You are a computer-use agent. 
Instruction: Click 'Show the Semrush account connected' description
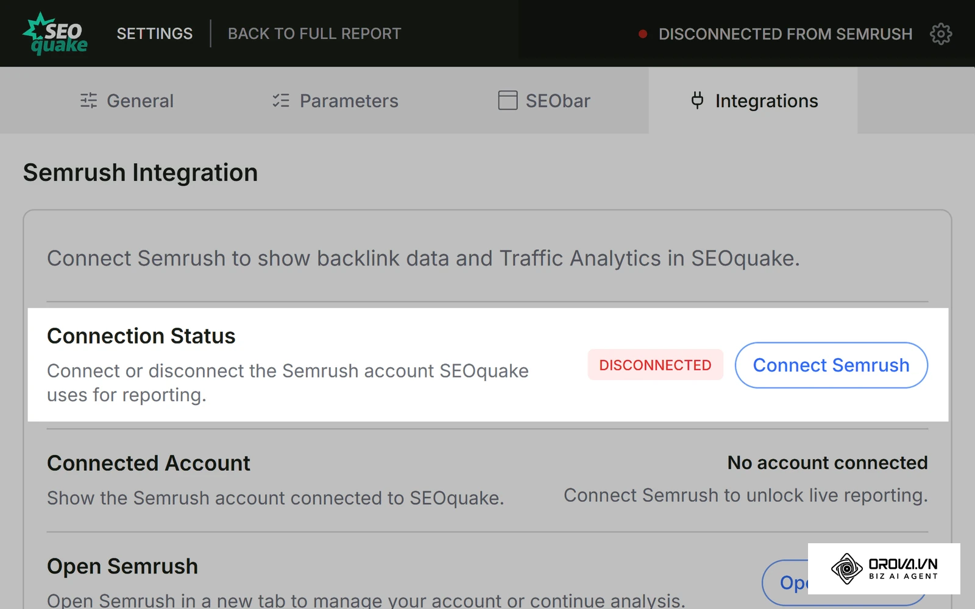coord(275,498)
